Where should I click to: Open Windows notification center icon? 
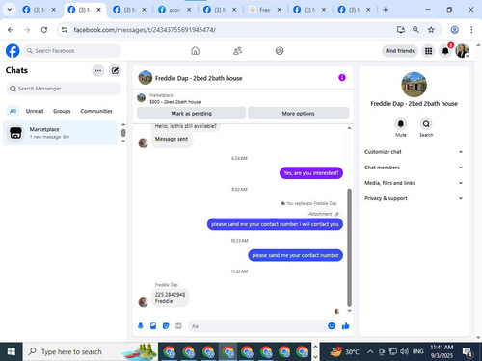(x=468, y=352)
